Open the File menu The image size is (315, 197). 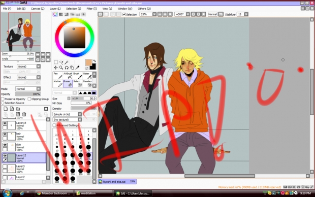point(7,9)
